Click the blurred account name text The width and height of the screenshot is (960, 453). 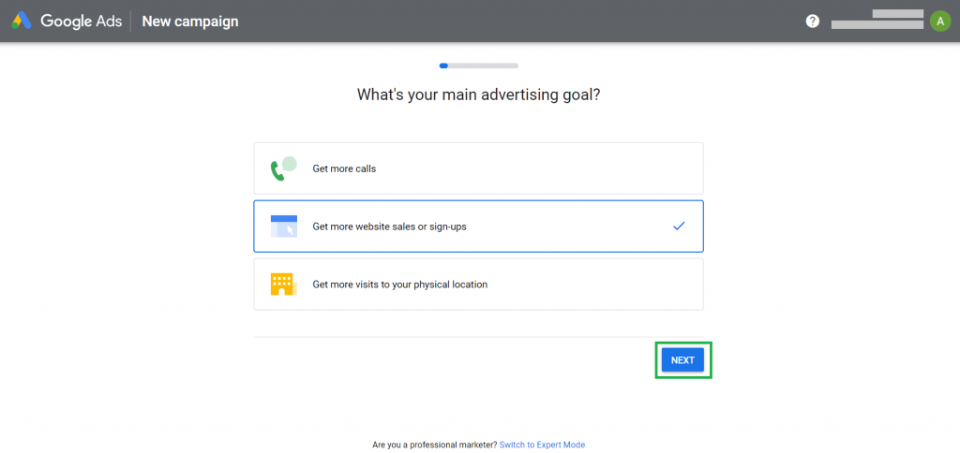(877, 19)
